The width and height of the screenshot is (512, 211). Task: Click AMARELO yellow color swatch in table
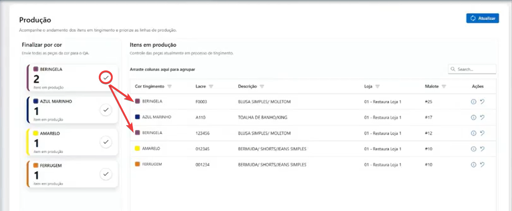point(137,149)
